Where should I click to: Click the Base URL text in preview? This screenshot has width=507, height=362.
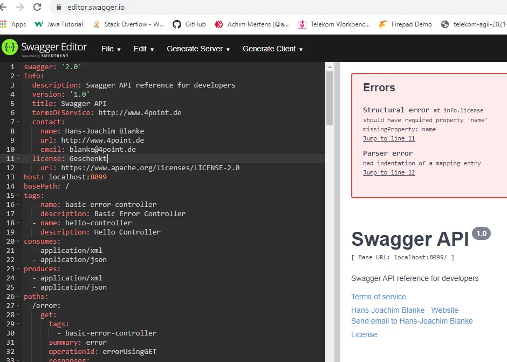coord(402,257)
